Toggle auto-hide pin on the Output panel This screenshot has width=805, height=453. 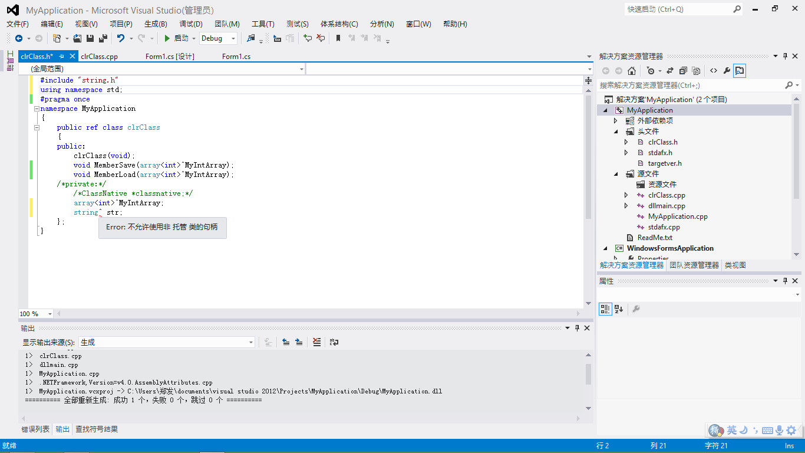(578, 328)
